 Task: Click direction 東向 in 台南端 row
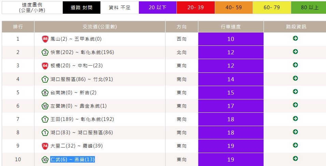[x=182, y=93]
